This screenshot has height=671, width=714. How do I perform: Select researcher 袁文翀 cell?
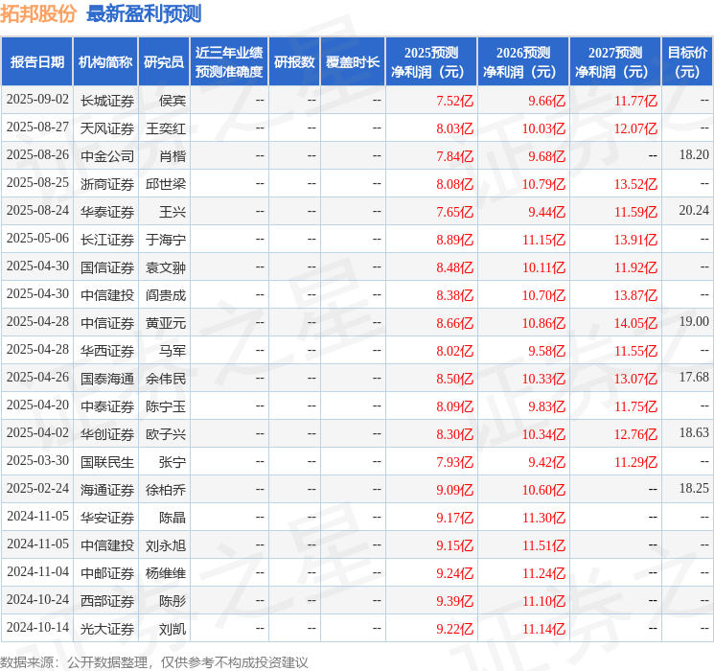pyautogui.click(x=166, y=267)
